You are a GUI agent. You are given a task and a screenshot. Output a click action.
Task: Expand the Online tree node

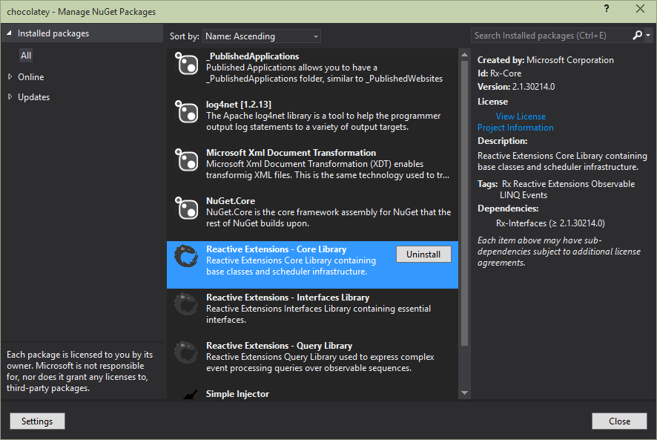[10, 76]
